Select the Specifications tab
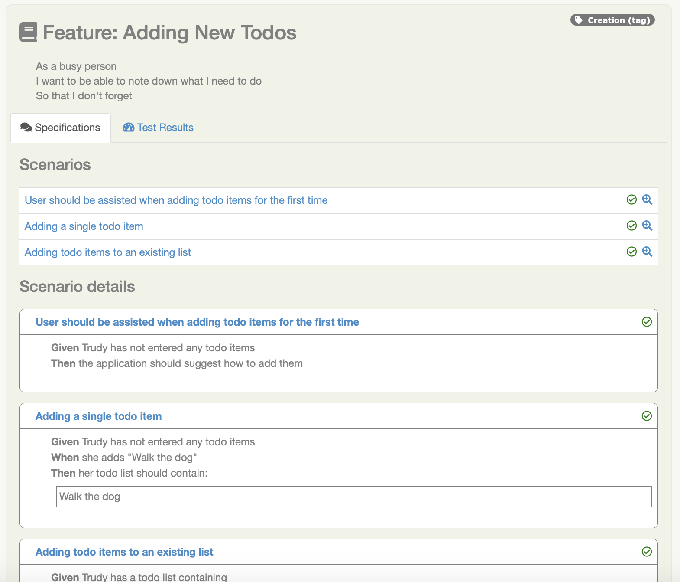Viewport: 680px width, 582px height. click(x=60, y=128)
